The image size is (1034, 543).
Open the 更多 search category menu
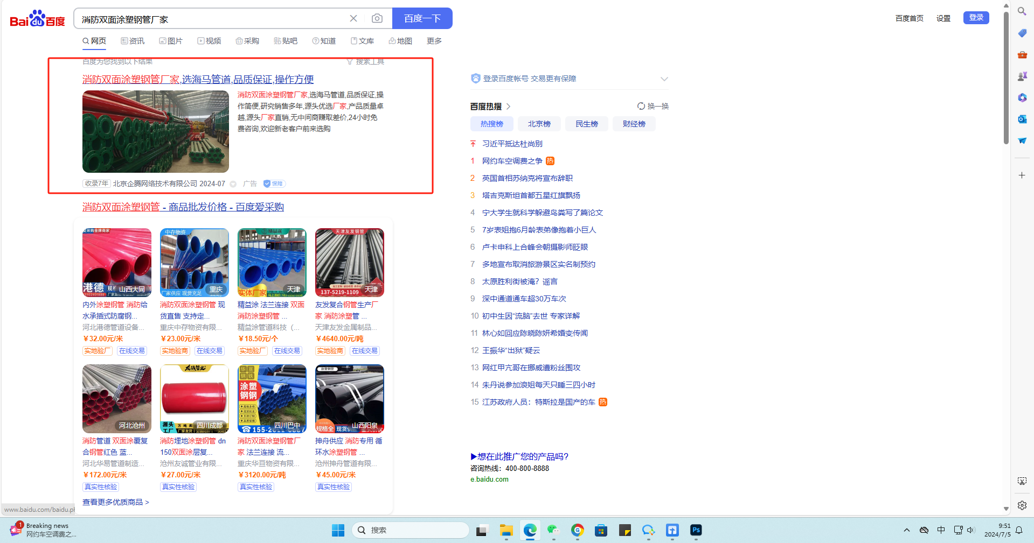click(x=434, y=41)
